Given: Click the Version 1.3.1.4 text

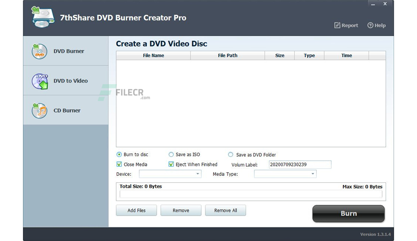Looking at the screenshot, I should pos(375,235).
